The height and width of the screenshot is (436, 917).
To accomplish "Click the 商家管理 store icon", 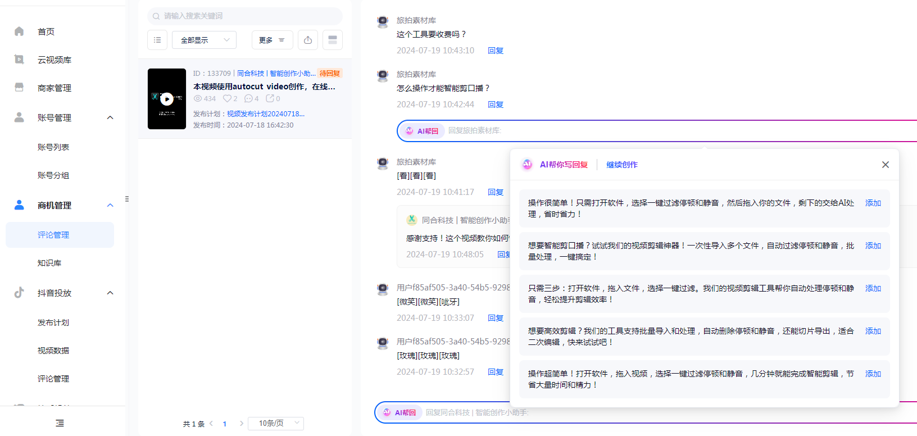I will click(19, 88).
